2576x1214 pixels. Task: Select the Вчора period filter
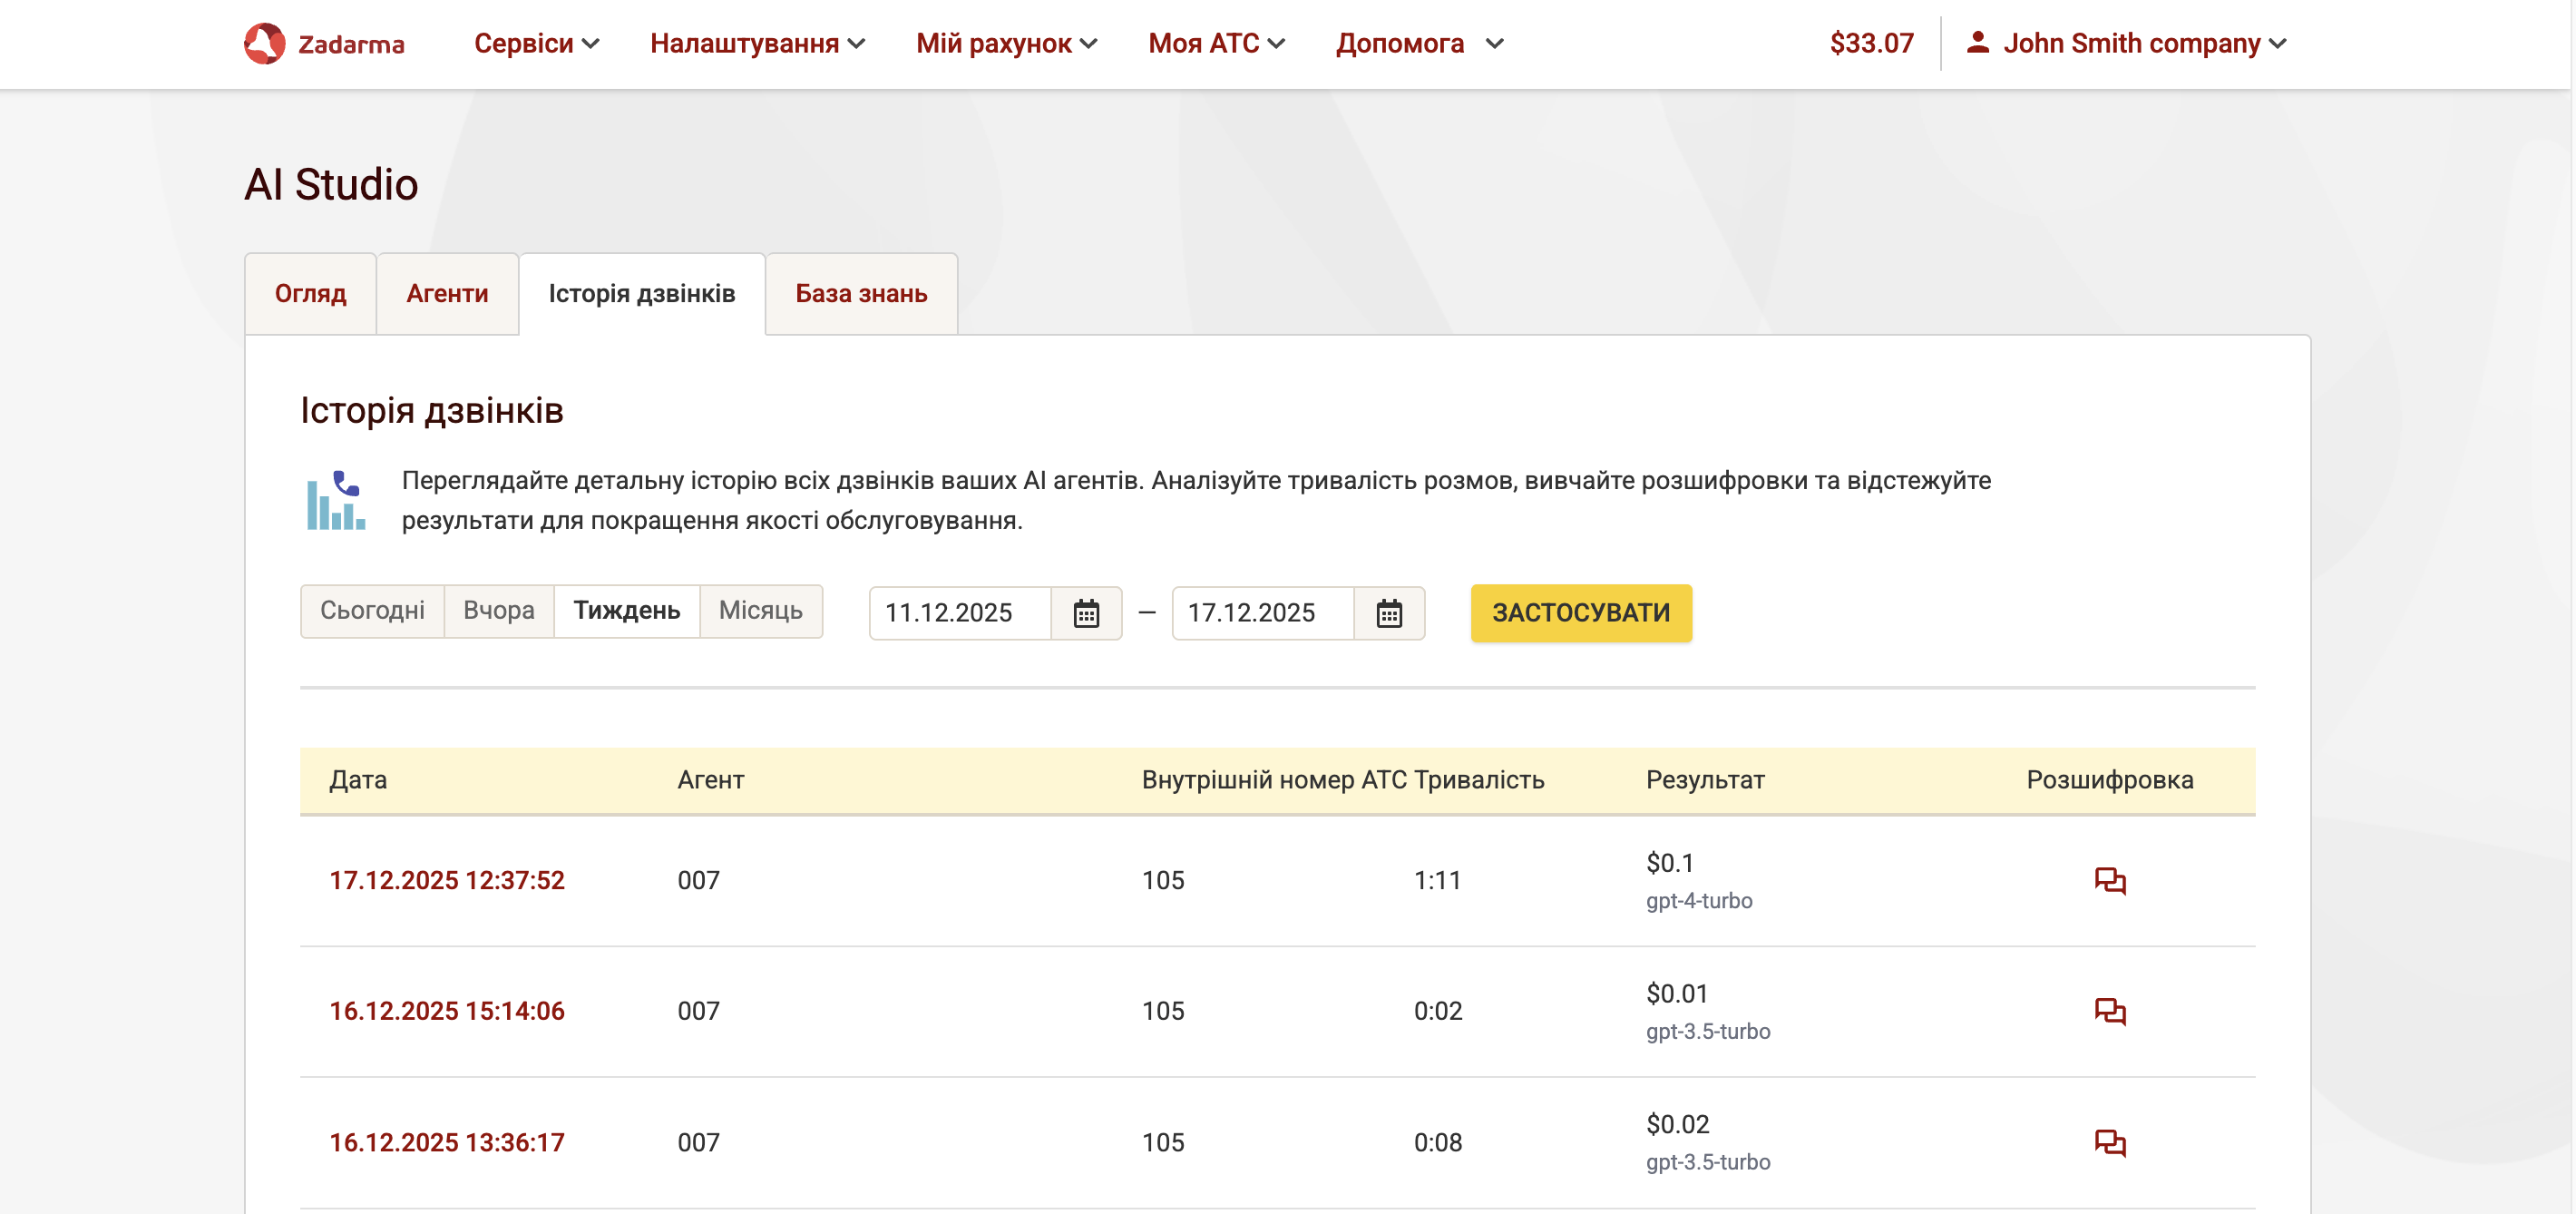coord(498,611)
